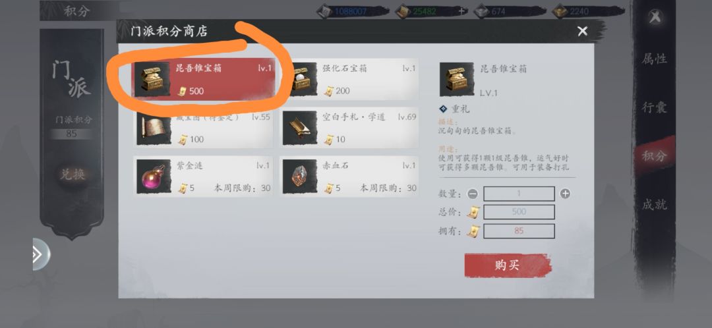This screenshot has height=328, width=712.
Task: Open the 属性 attributes tab
Action: click(x=655, y=59)
